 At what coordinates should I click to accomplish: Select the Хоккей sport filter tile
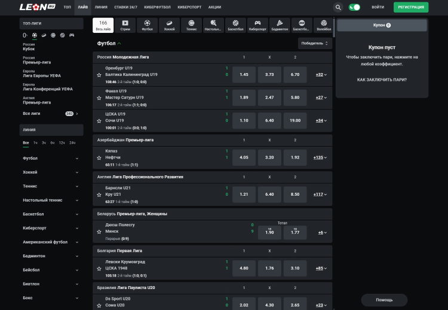[x=170, y=25]
